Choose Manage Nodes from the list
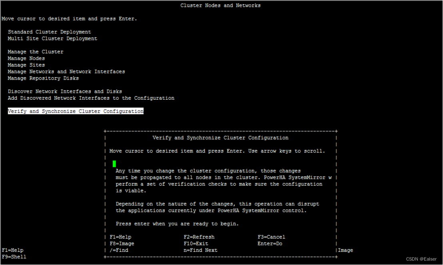443x265 pixels. coord(26,58)
